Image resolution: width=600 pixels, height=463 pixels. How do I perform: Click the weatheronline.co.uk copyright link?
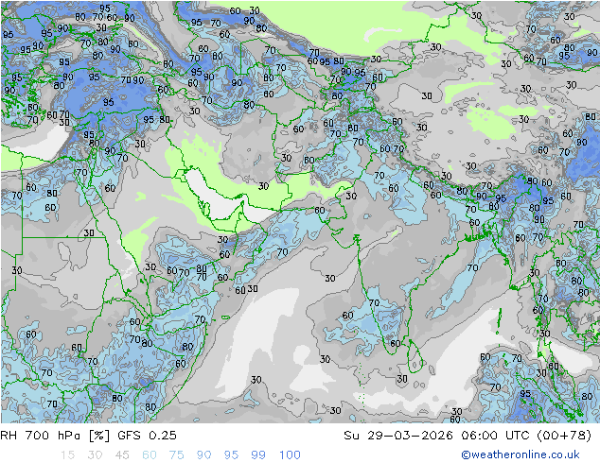point(521,454)
